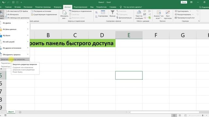This screenshot has width=209, height=117.
Task: Toggle the 'Фильтр' funnel button
Action: (112, 14)
